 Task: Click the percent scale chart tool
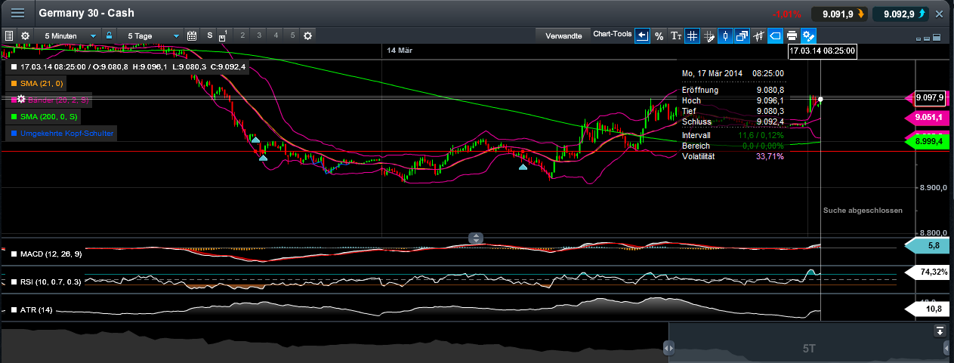tap(659, 35)
